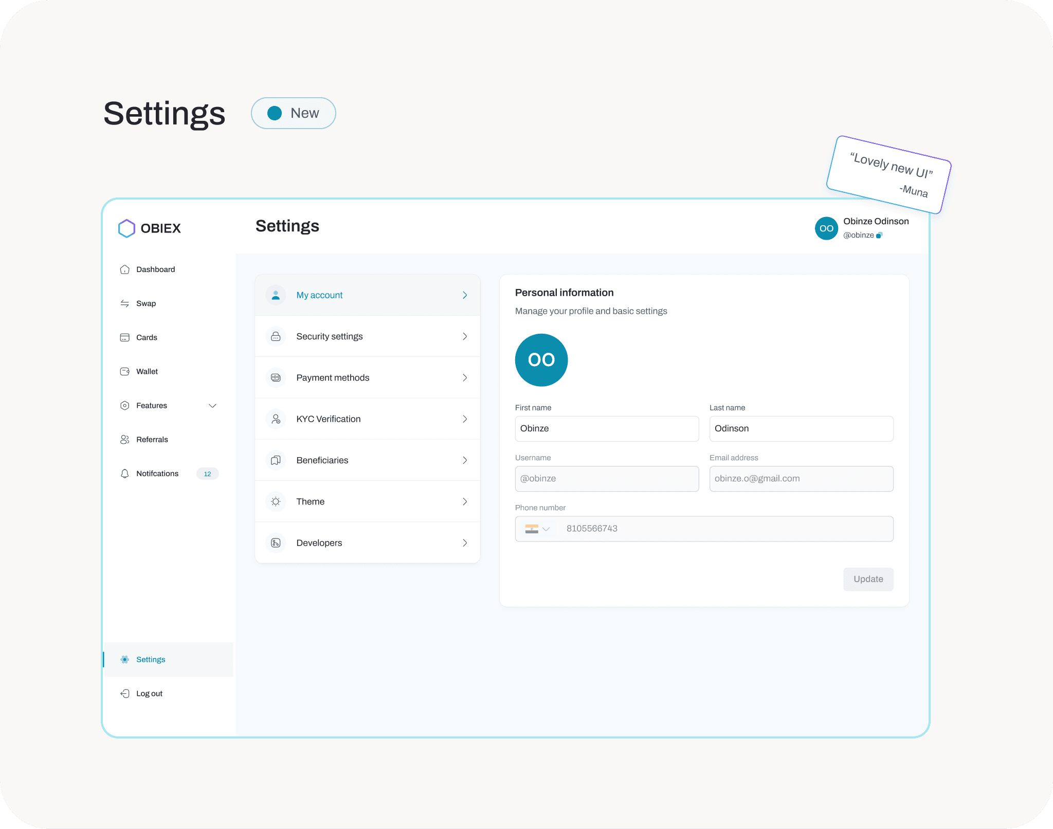Screen dimensions: 1053x829
Task: Click the Dashboard home icon
Action: 124,269
